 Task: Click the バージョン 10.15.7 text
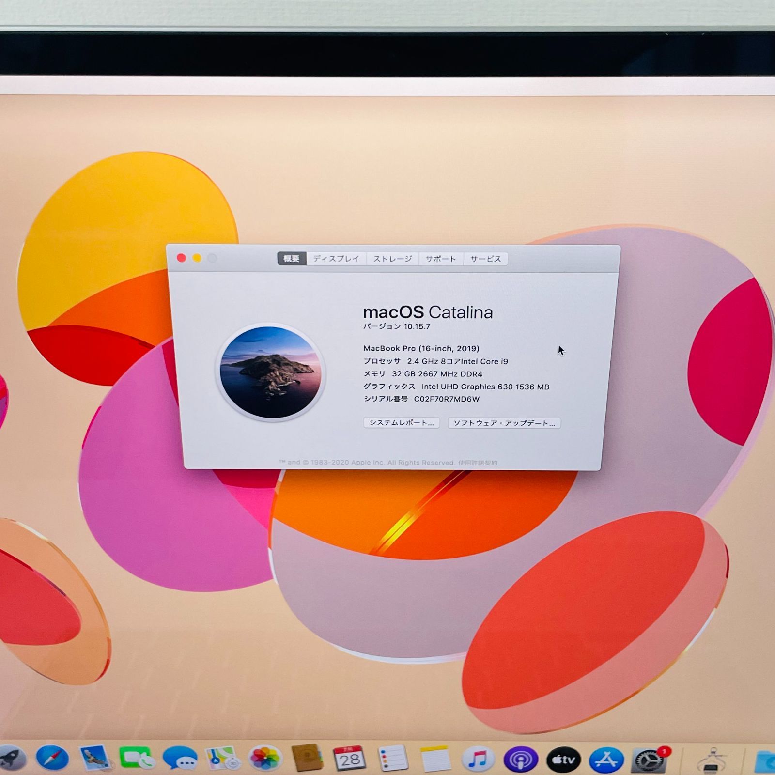click(397, 326)
